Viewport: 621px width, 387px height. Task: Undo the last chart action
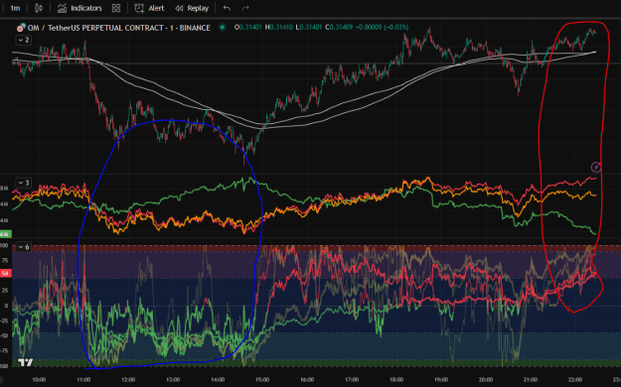click(x=227, y=8)
